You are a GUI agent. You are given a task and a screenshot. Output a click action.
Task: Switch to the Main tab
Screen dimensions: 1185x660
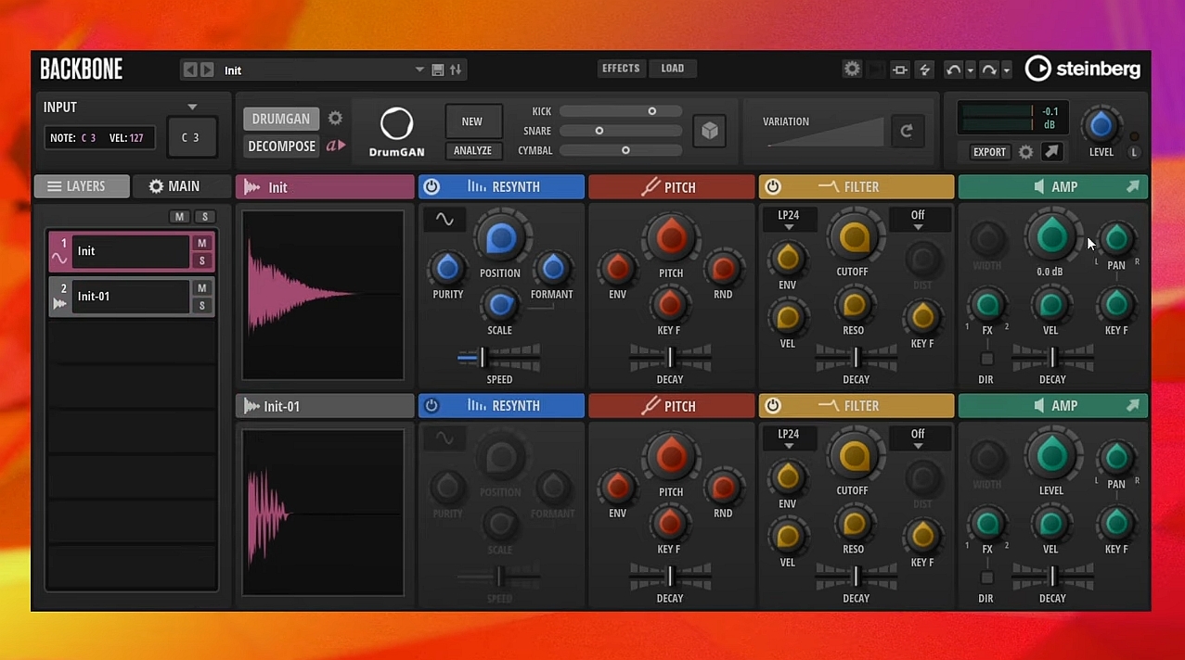(180, 186)
